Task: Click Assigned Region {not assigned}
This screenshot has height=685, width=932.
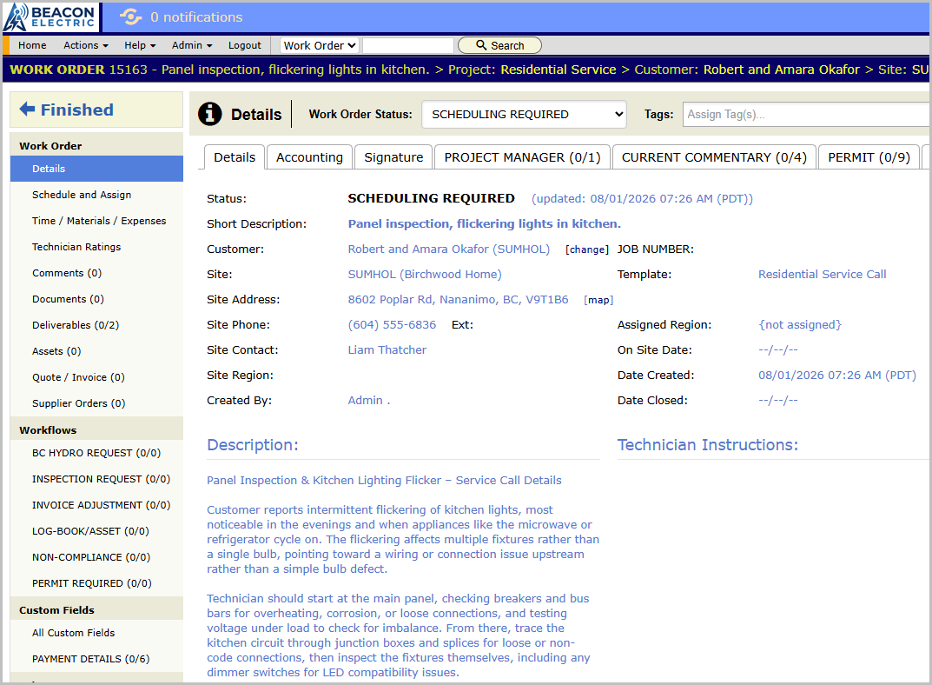Action: (800, 324)
